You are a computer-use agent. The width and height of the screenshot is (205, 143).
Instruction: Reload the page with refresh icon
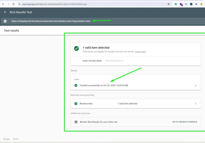[13, 4]
